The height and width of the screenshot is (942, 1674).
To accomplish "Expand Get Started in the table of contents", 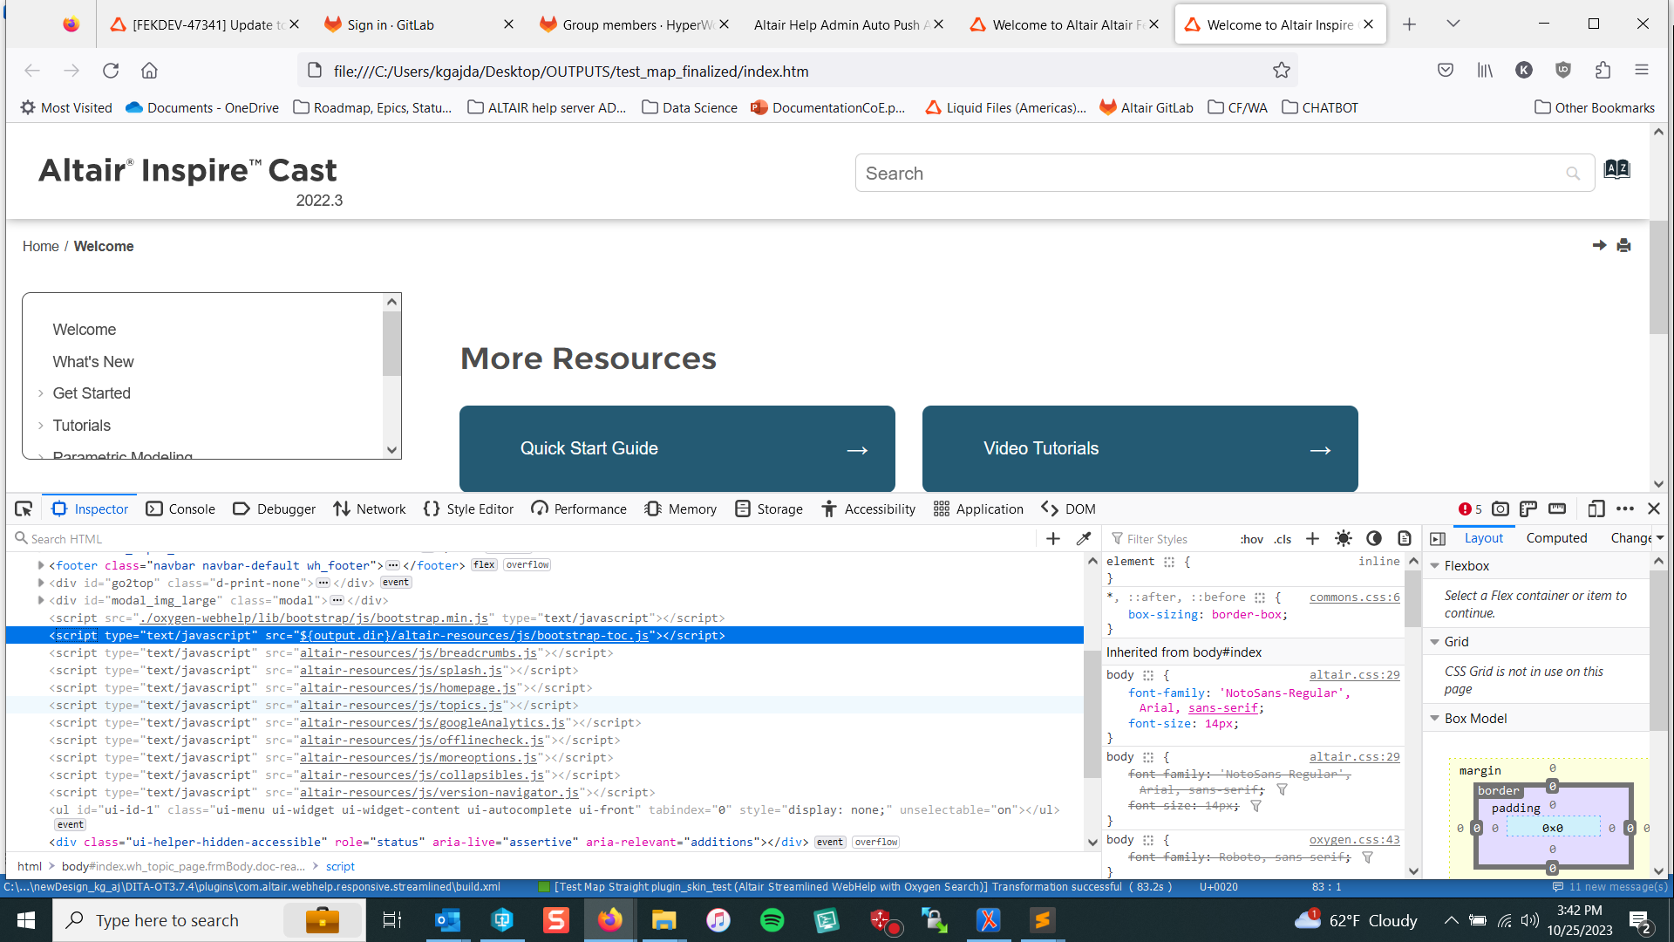I will point(40,393).
